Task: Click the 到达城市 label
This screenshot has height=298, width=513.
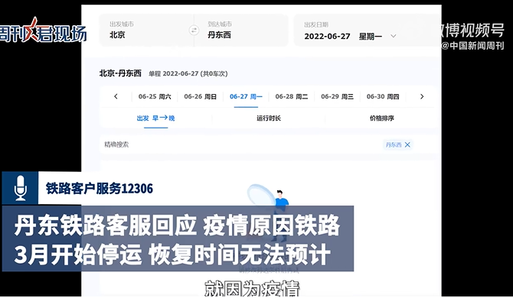Action: pos(220,24)
